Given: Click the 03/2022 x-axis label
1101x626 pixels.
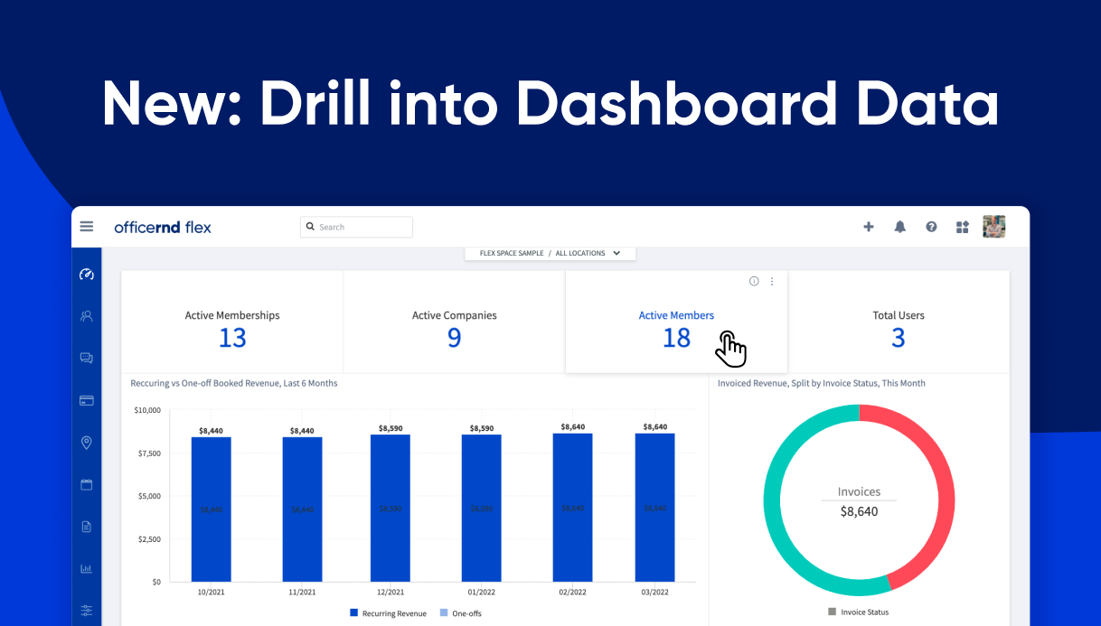Looking at the screenshot, I should tap(655, 593).
